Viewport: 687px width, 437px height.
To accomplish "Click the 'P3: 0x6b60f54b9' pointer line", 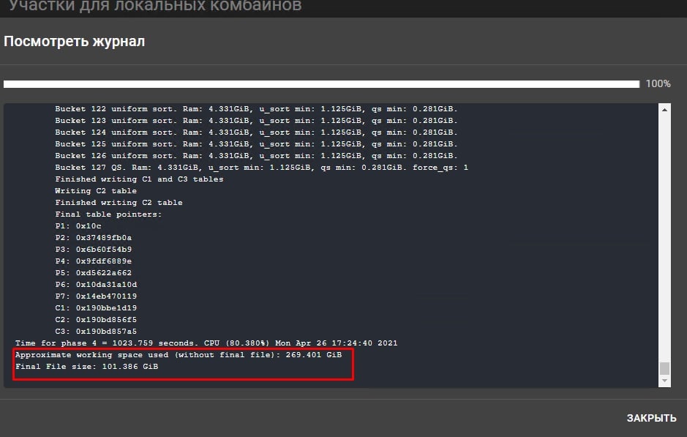I will tap(94, 250).
